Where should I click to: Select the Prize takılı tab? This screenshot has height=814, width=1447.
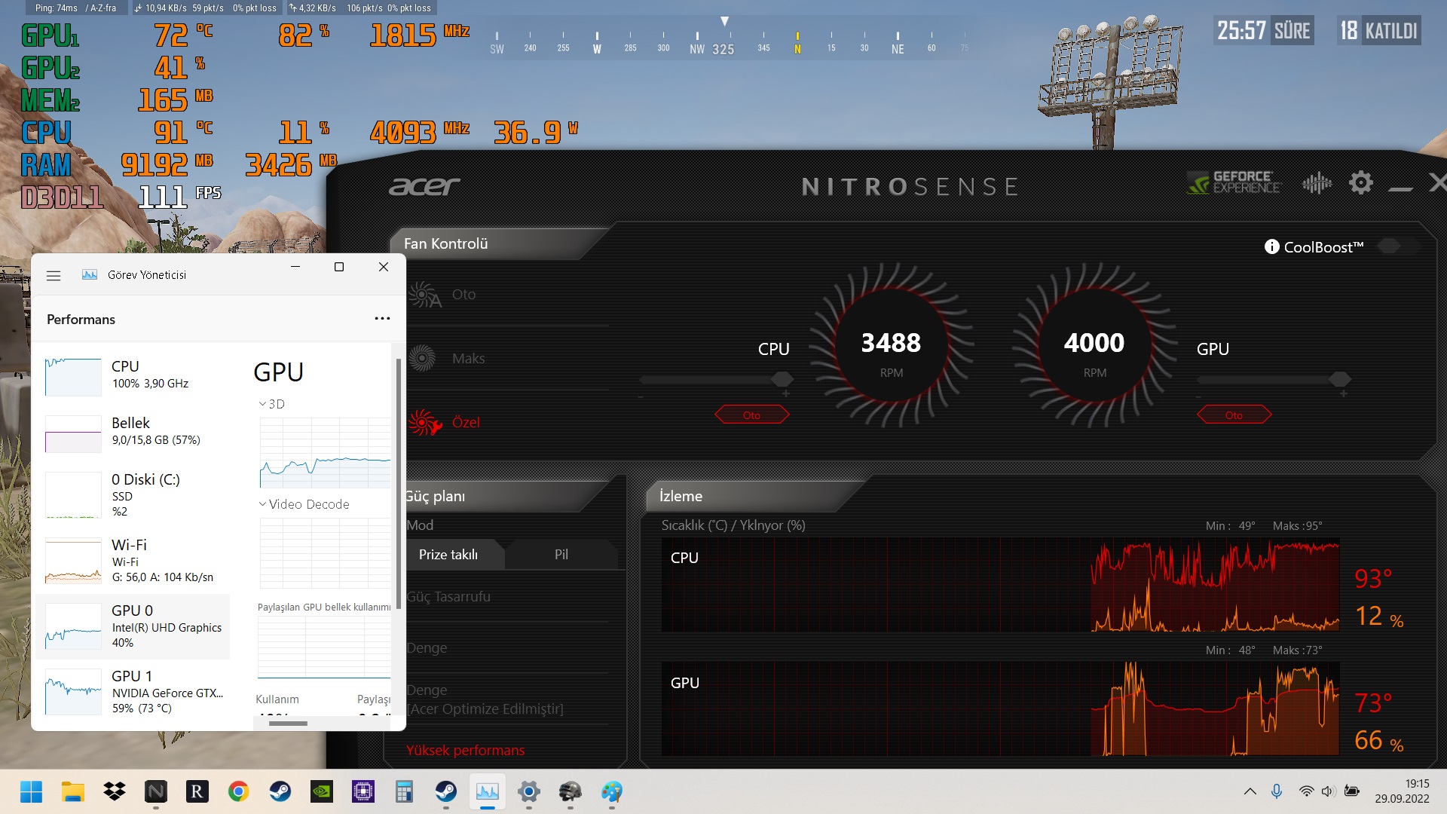448,555
